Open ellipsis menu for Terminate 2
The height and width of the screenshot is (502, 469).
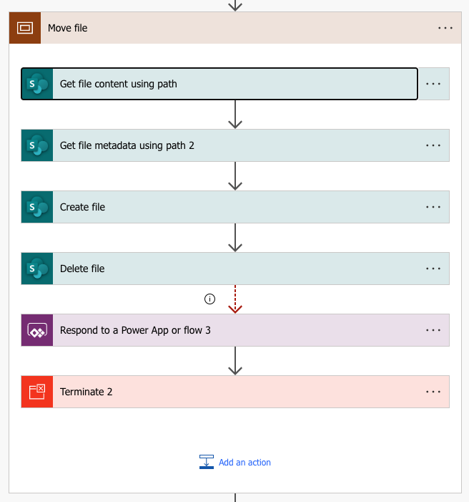433,392
